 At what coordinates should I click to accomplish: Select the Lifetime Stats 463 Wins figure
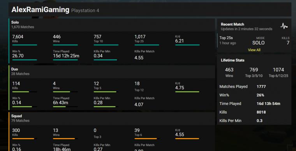click(x=229, y=72)
